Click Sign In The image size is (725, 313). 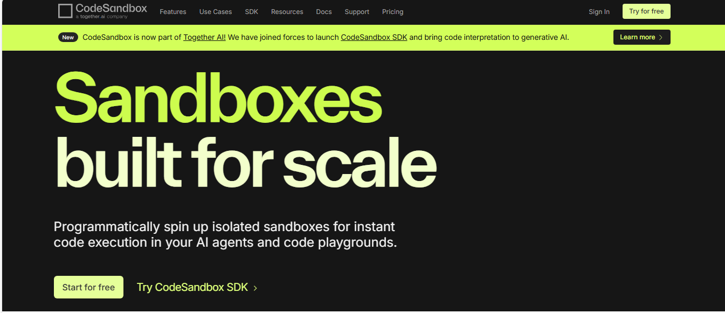point(599,12)
